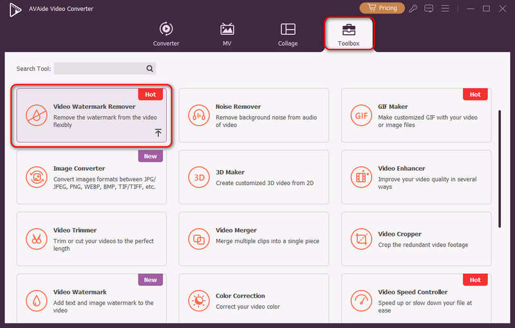Open the feedback chat icon in title bar
The width and height of the screenshot is (515, 328).
point(429,8)
